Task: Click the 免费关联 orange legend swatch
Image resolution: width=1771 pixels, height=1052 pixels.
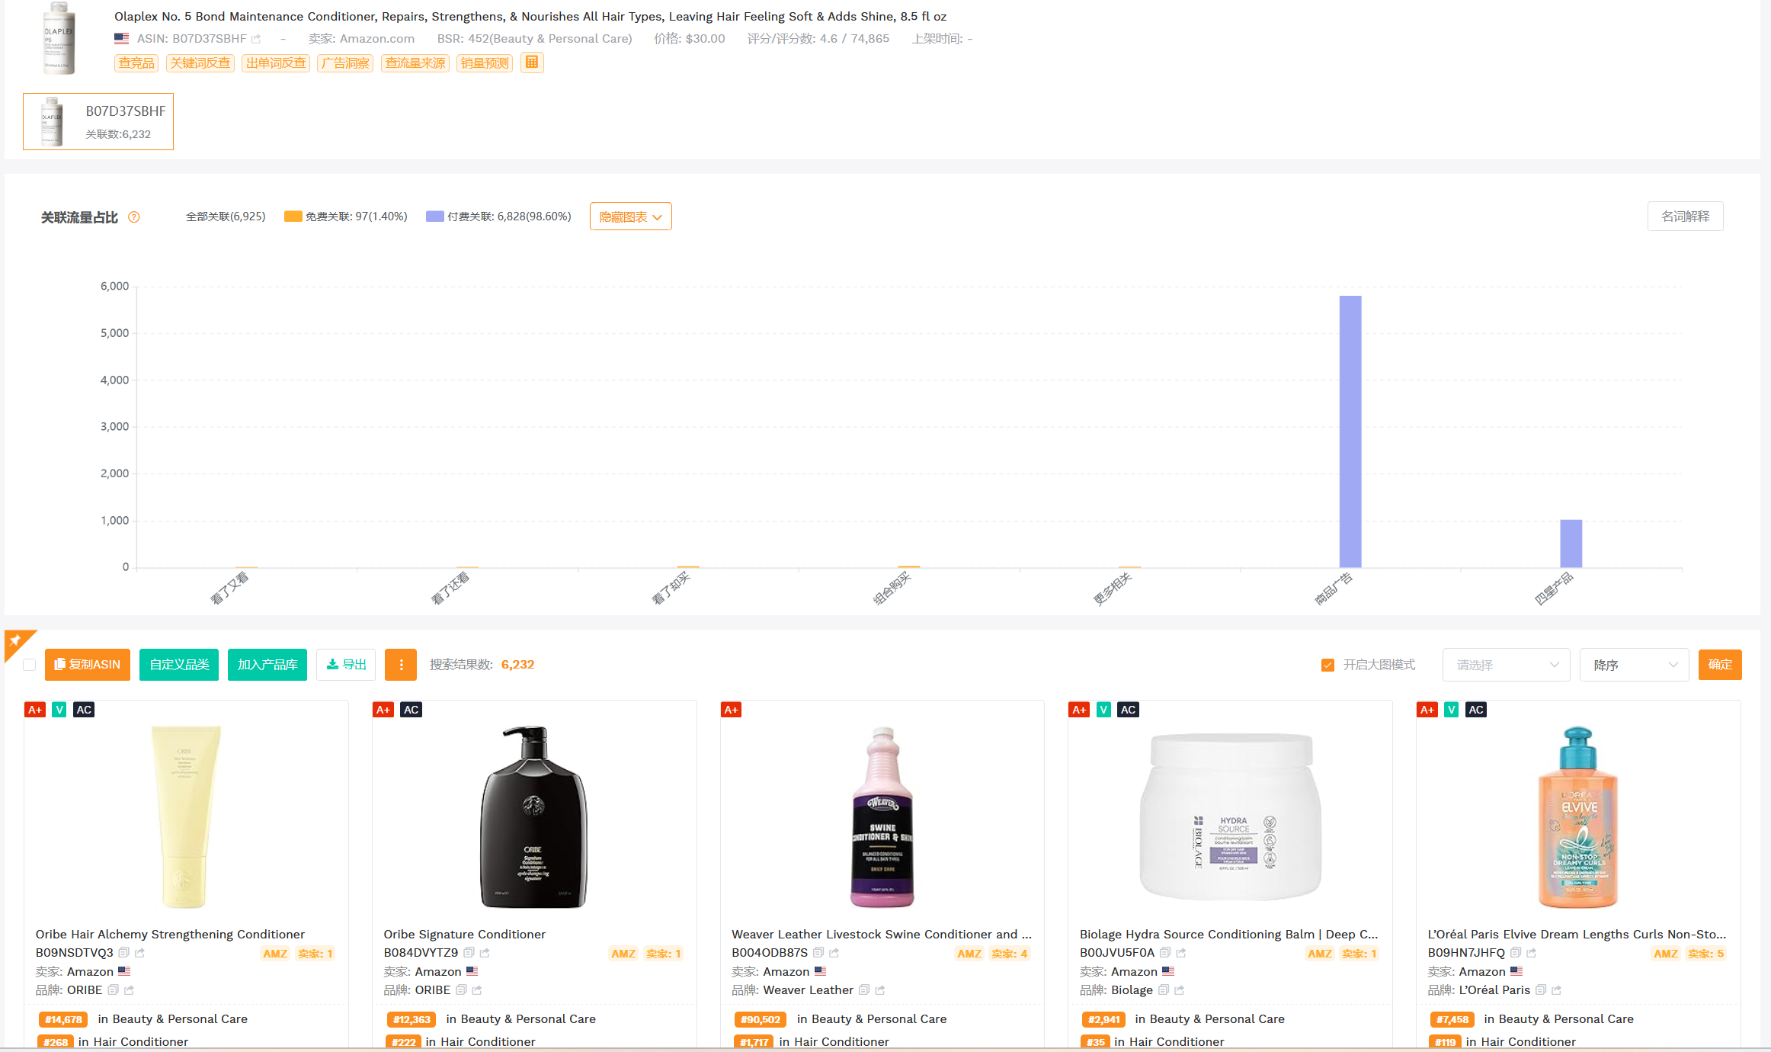Action: click(x=293, y=216)
